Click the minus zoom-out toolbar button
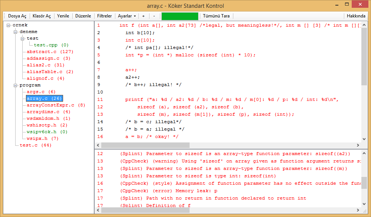 154,16
